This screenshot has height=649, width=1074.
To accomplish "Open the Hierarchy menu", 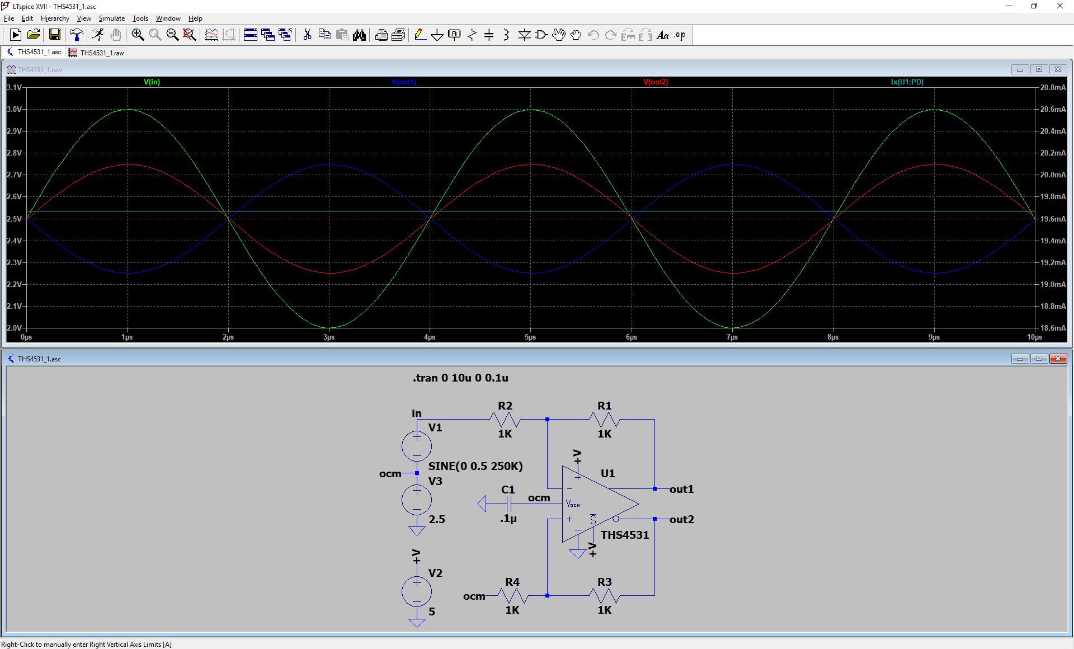I will tap(55, 18).
